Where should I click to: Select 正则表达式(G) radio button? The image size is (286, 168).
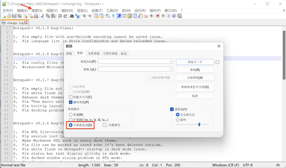70,125
